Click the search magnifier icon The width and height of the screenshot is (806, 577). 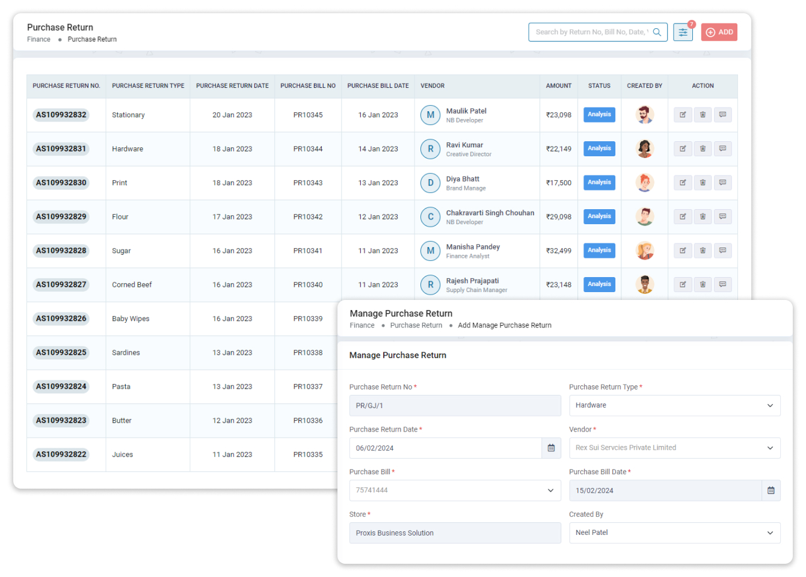657,32
